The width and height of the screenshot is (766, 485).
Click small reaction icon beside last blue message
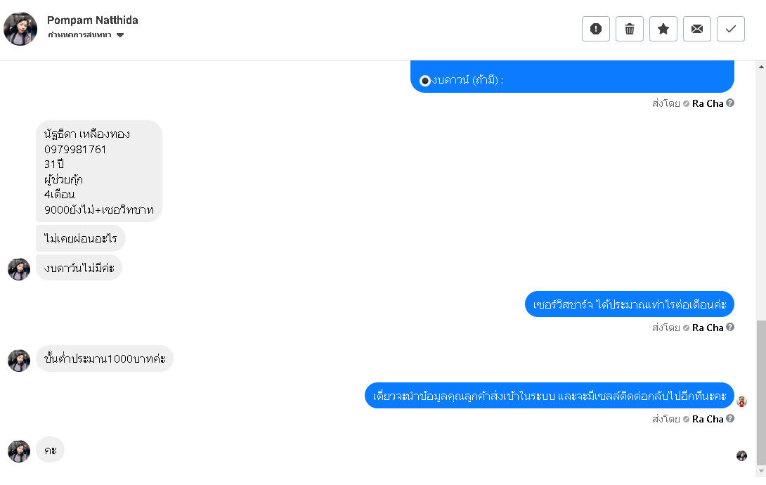coord(741,401)
